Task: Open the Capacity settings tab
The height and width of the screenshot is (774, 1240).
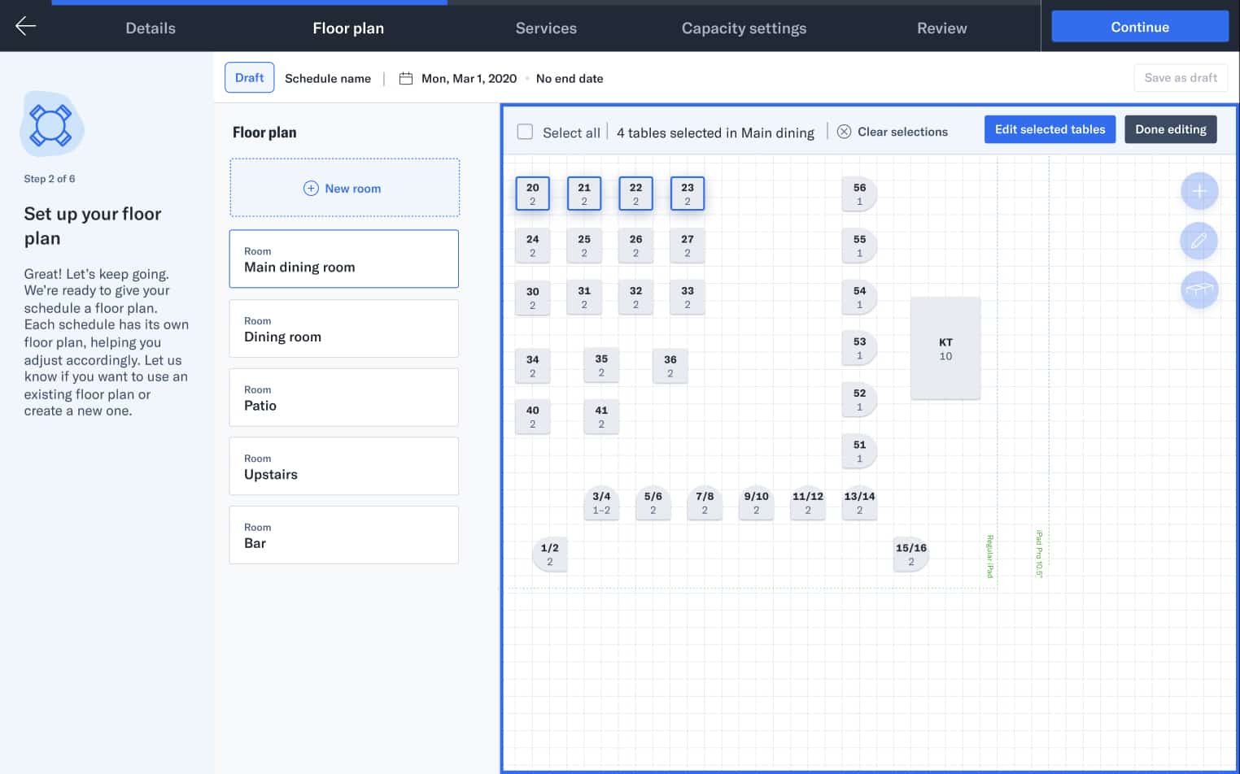Action: point(744,28)
